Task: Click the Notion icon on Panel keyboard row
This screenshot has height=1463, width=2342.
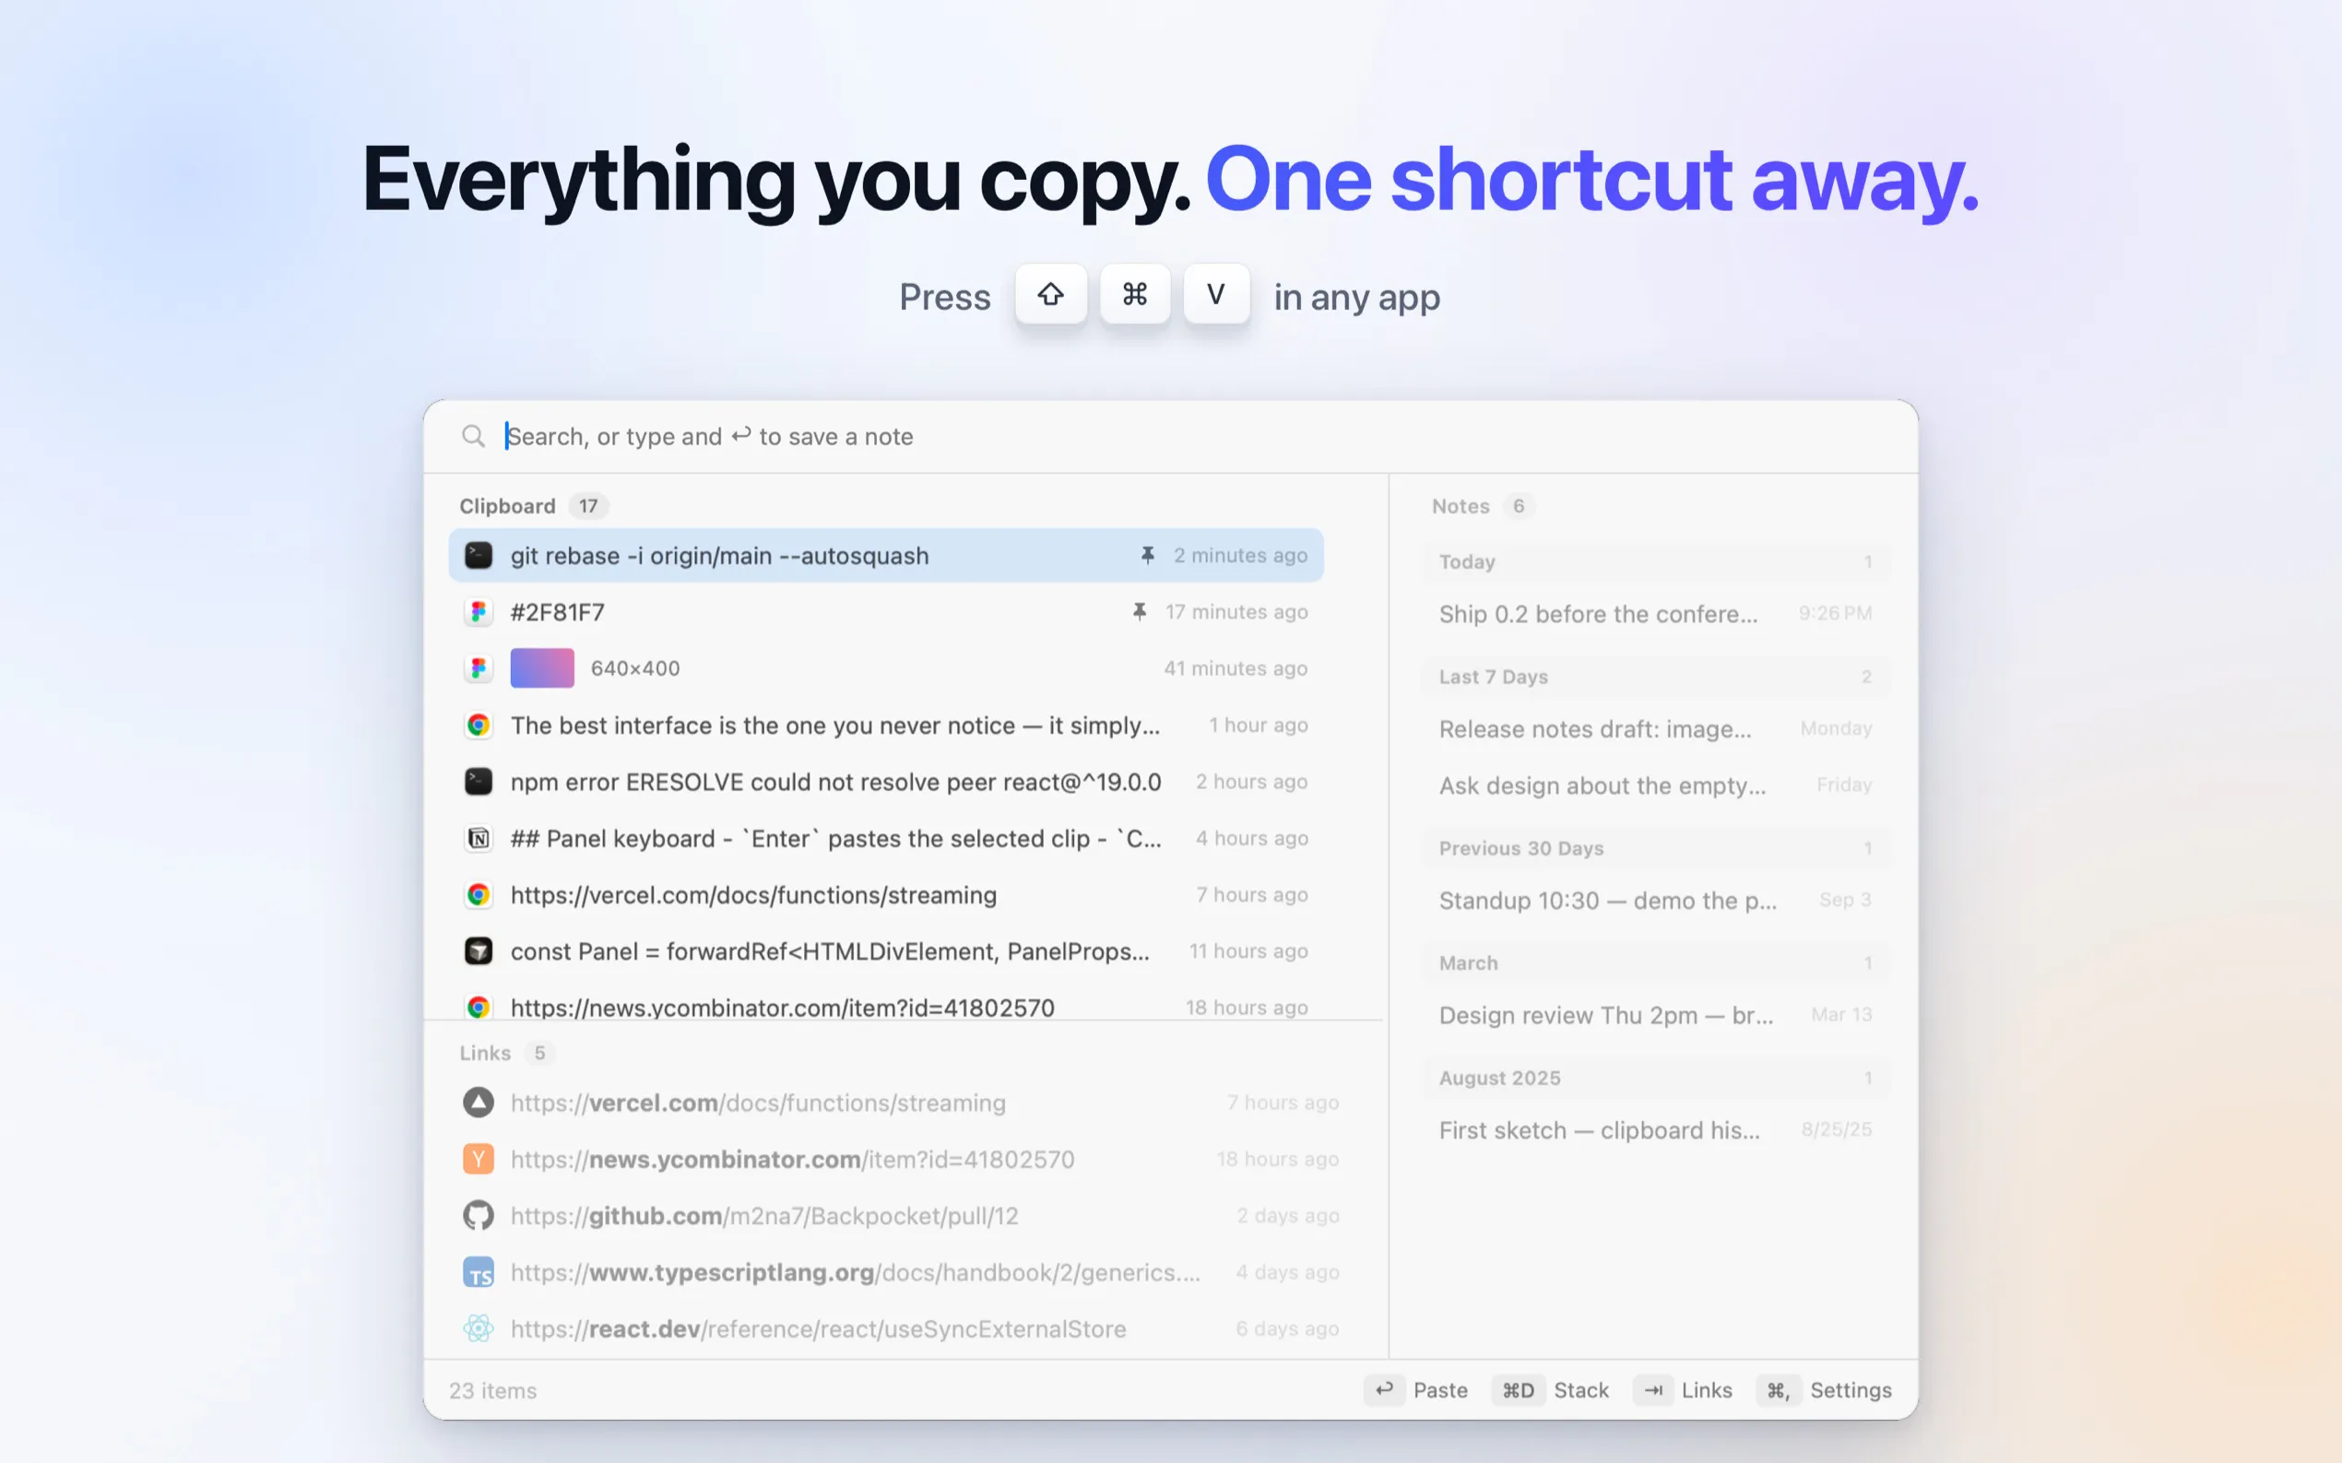Action: [x=478, y=838]
